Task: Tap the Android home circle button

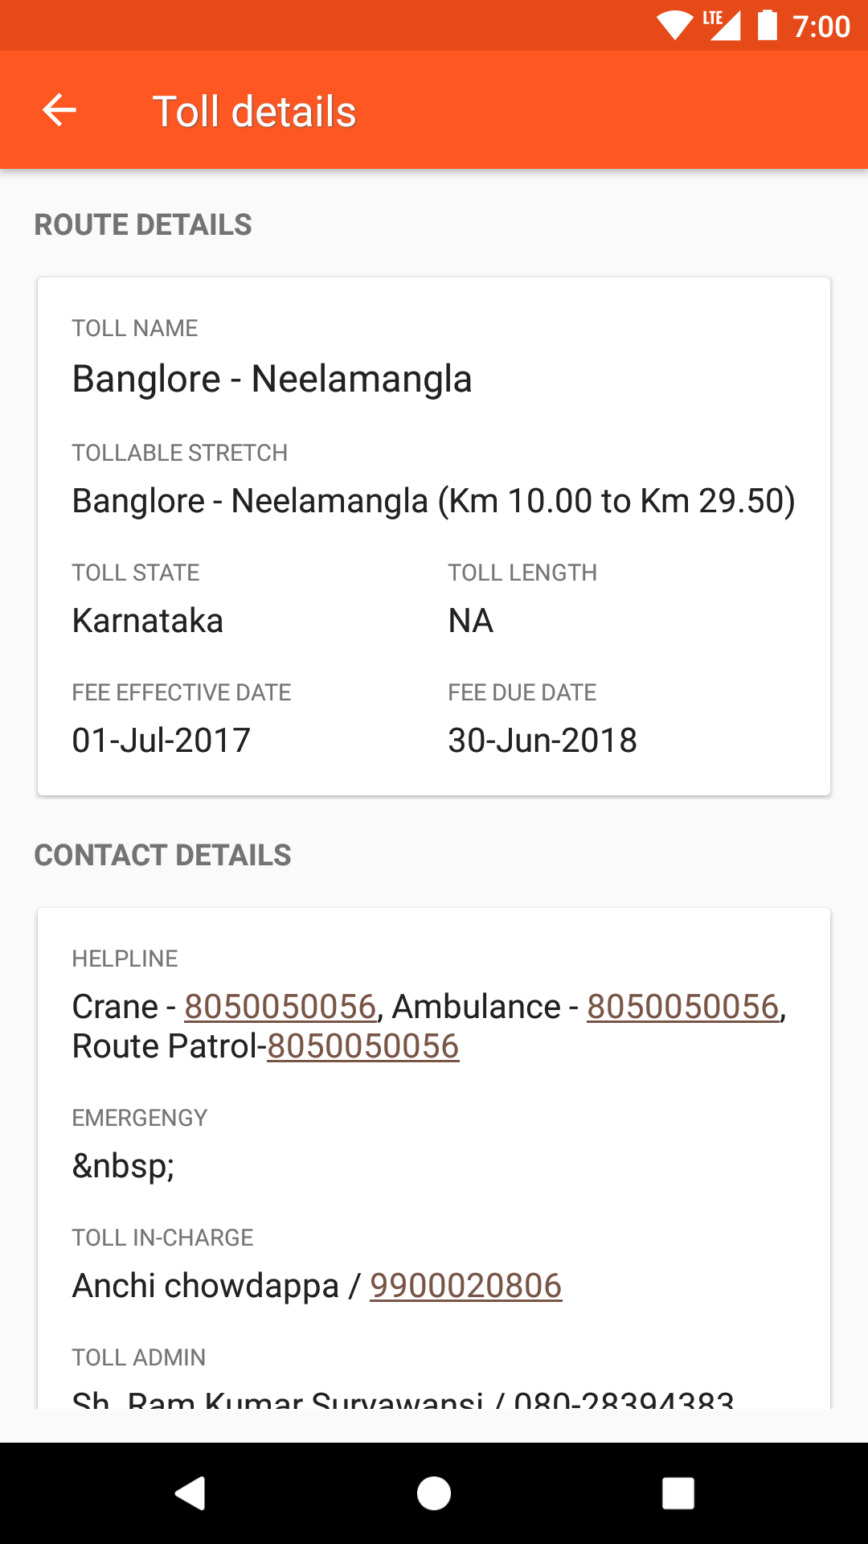Action: [434, 1493]
